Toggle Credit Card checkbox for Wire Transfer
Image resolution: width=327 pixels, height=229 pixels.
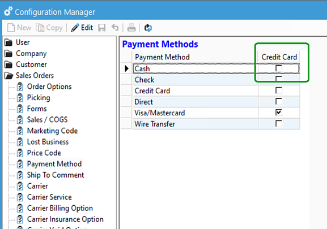point(279,124)
